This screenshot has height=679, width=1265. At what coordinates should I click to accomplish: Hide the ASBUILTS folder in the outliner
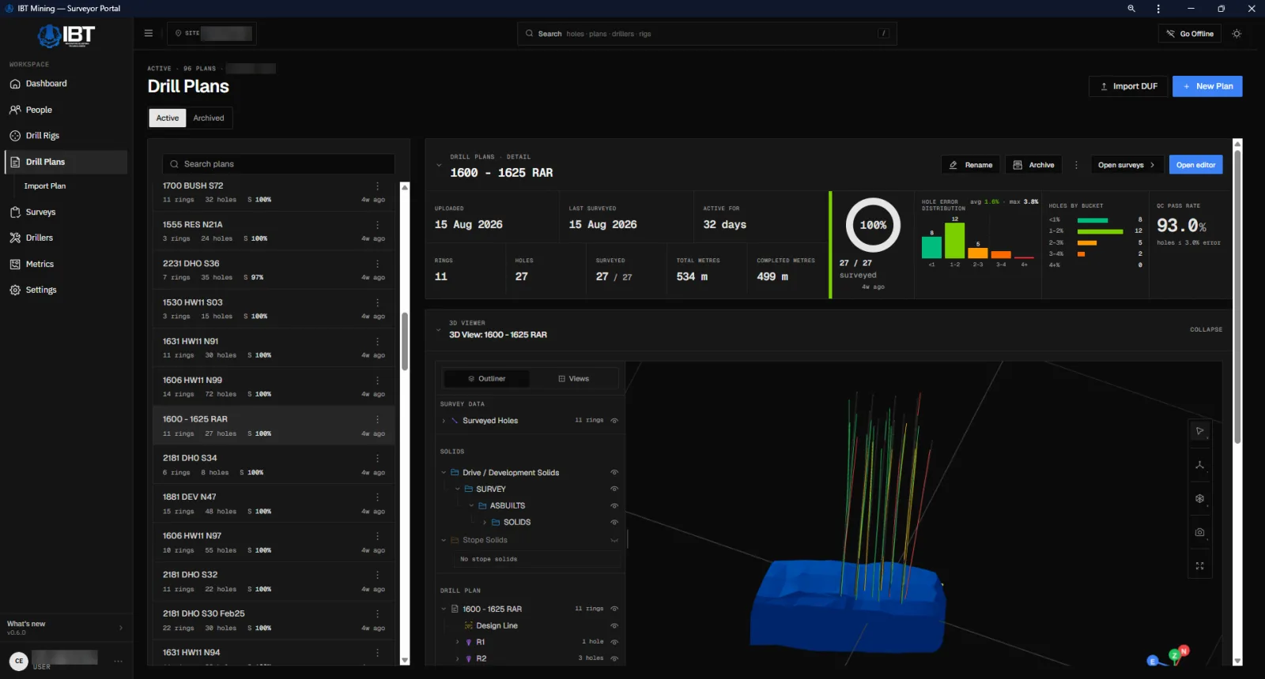click(x=614, y=506)
